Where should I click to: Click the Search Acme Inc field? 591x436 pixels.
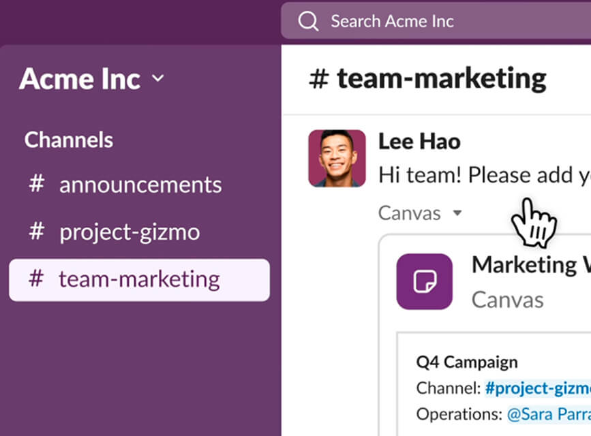click(436, 21)
